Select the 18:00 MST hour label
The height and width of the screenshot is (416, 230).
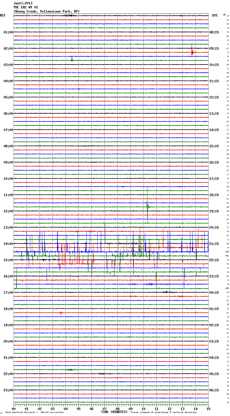tap(8, 309)
